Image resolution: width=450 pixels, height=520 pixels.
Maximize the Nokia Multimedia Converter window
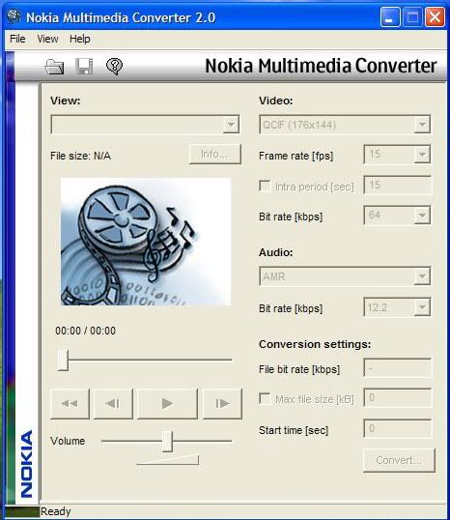[412, 16]
